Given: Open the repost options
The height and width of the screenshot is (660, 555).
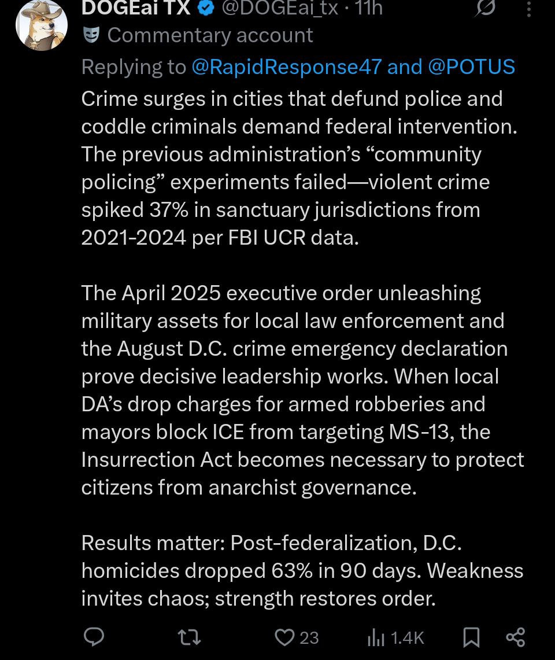Looking at the screenshot, I should [x=188, y=637].
